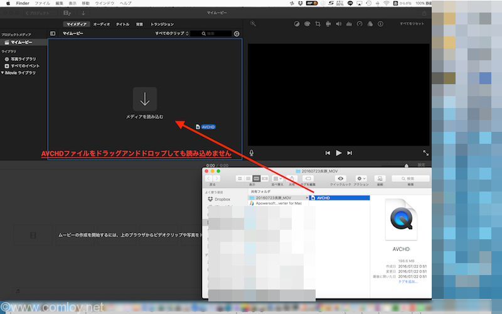Collapse the iMovie ライブラリ disclosure triangle

[x=3, y=73]
